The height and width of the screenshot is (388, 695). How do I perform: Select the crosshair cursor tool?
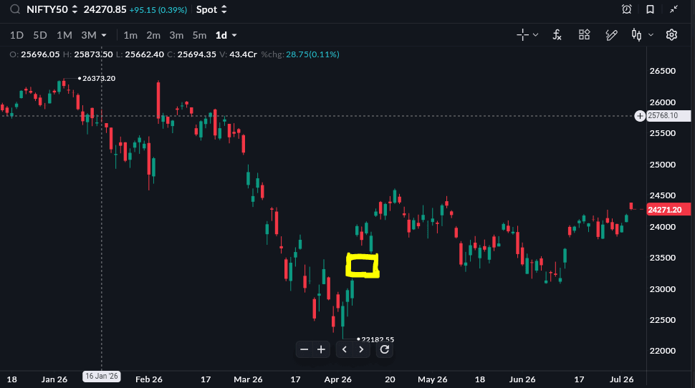pyautogui.click(x=522, y=34)
